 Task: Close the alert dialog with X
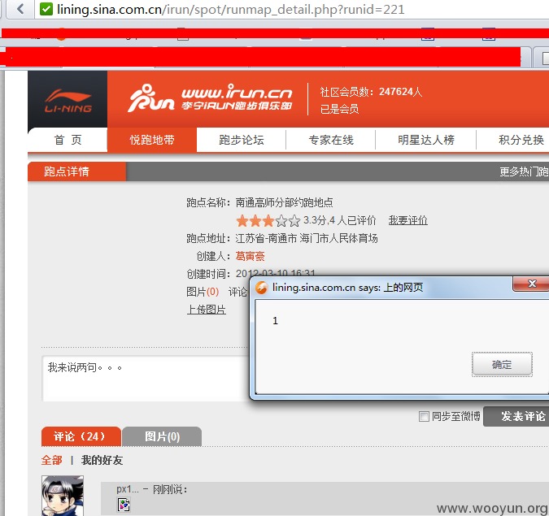[532, 284]
